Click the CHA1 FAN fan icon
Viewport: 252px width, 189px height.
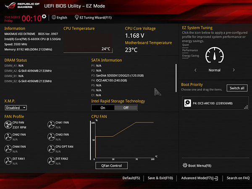(x=51, y=125)
